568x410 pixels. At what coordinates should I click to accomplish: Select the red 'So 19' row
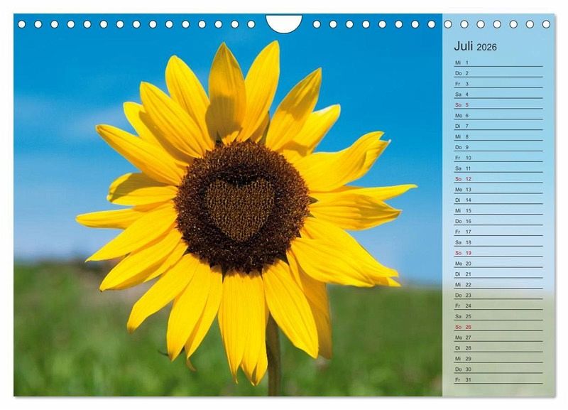(x=498, y=253)
